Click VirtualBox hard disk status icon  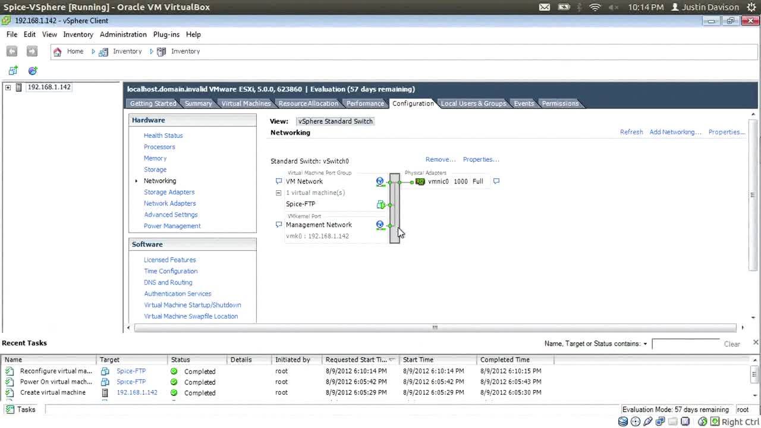pyautogui.click(x=623, y=422)
